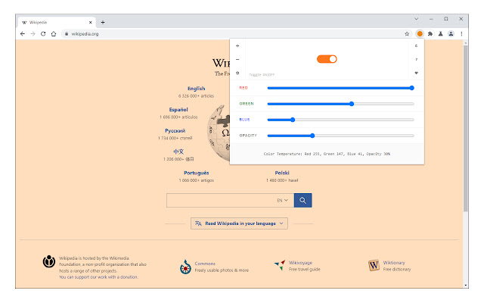Open the tab search chevron

[416, 19]
